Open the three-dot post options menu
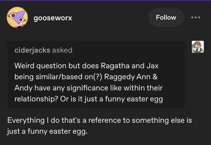 click(x=196, y=18)
